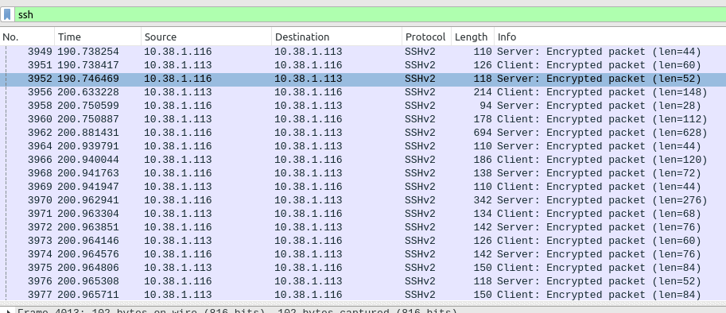The height and width of the screenshot is (313, 726).
Task: Sort by the Destination column header
Action: pos(336,37)
